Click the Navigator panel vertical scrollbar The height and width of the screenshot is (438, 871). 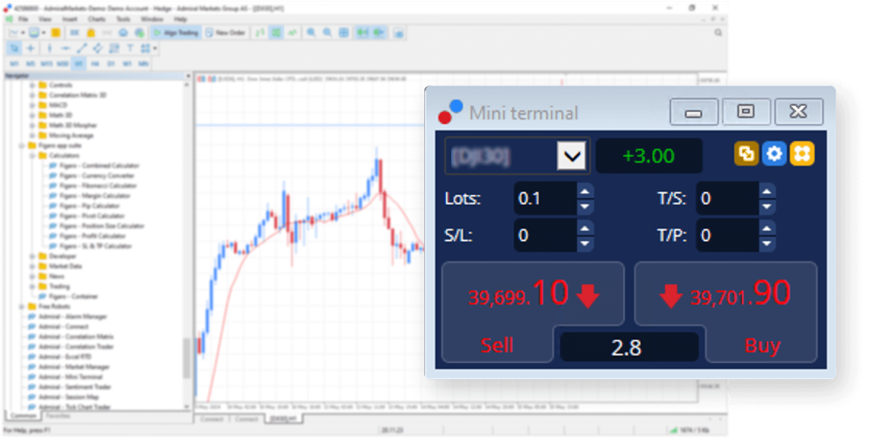click(x=187, y=358)
